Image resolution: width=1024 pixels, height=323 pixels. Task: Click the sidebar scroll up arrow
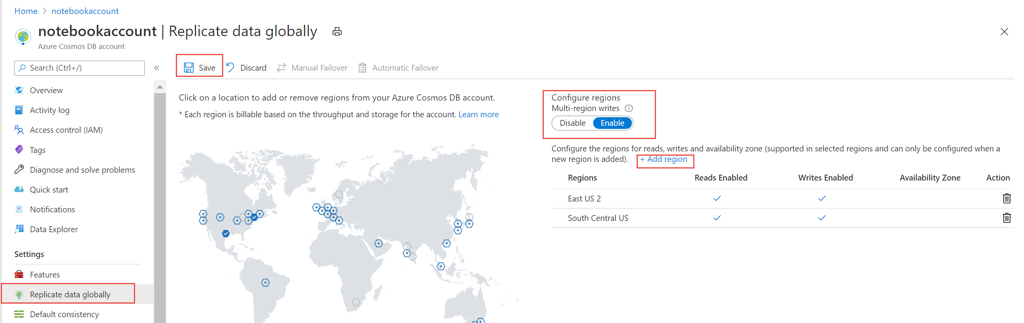pos(160,87)
